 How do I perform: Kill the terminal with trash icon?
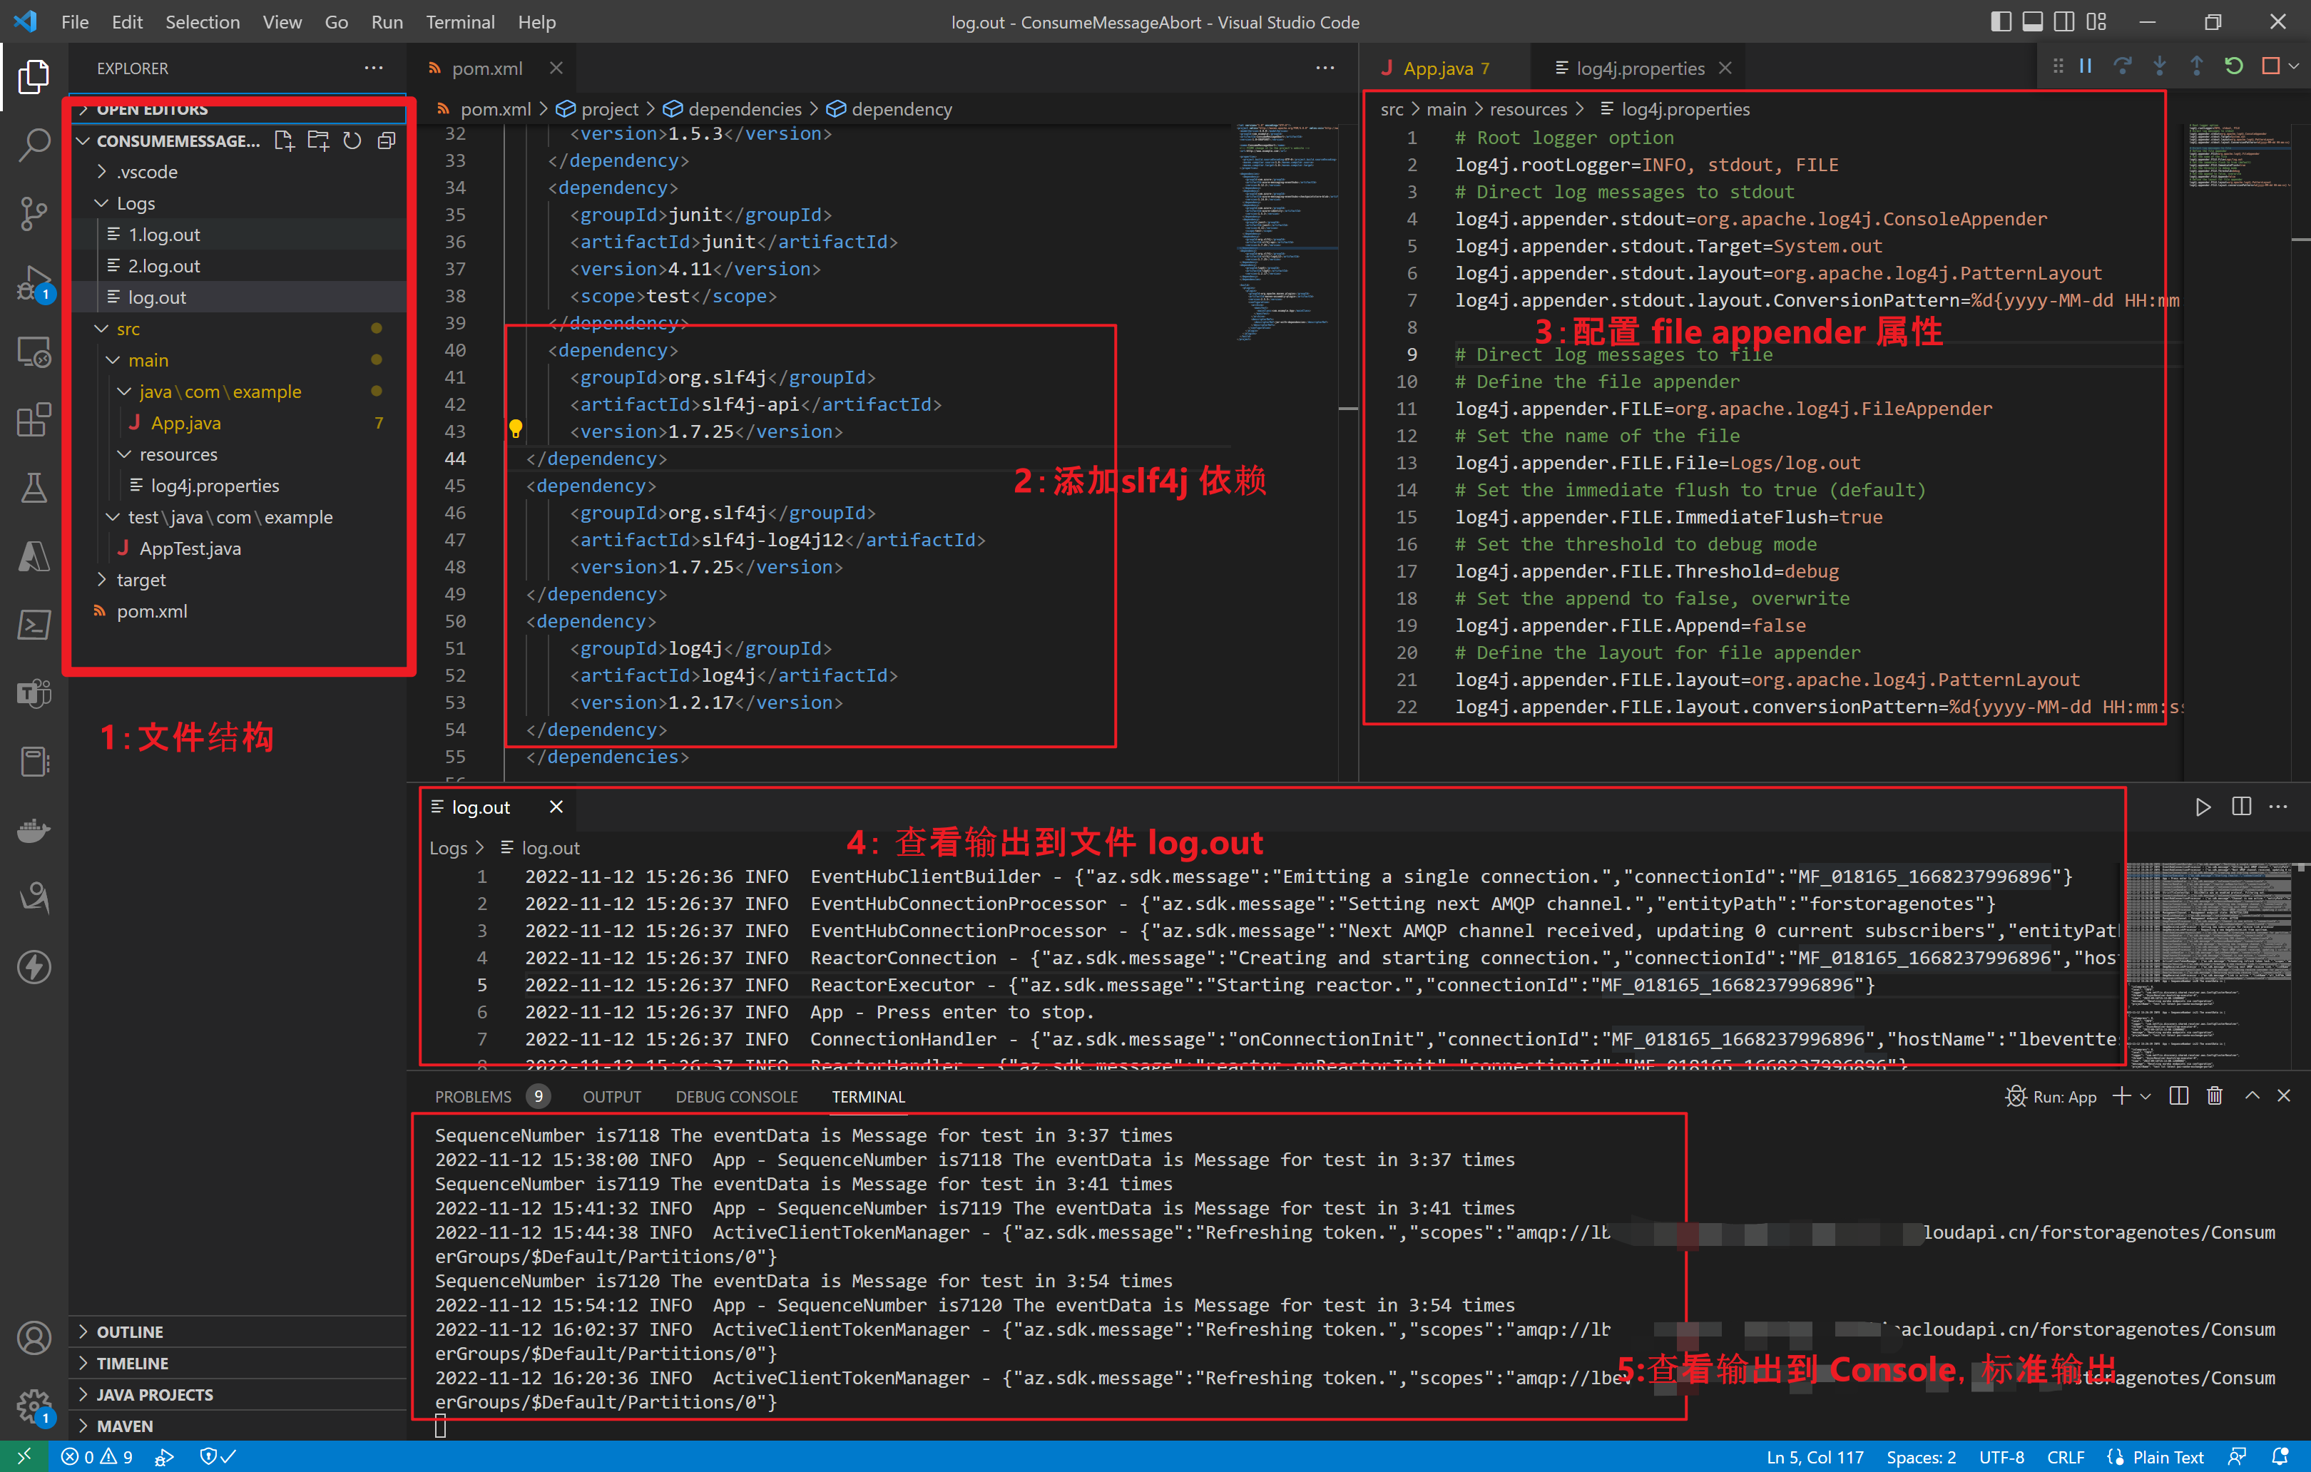[2214, 1096]
